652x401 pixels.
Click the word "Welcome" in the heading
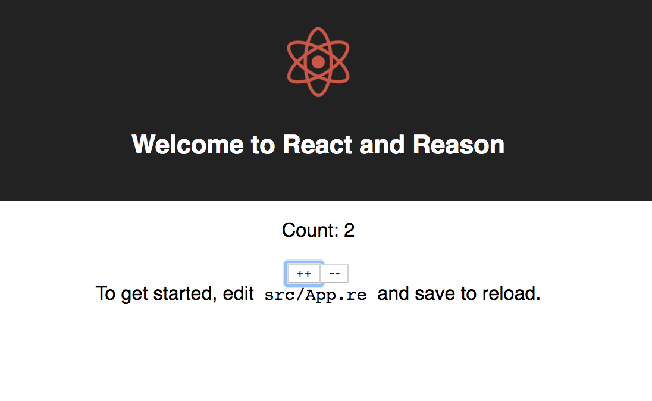click(187, 145)
